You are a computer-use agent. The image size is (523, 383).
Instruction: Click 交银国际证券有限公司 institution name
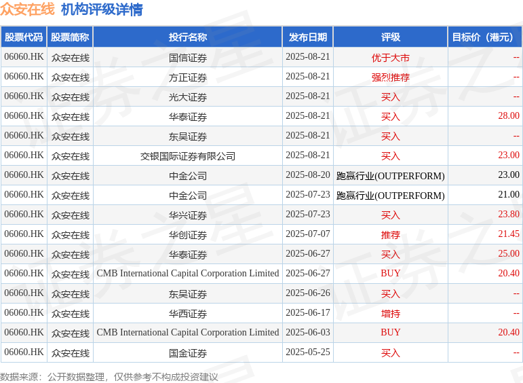pyautogui.click(x=188, y=156)
